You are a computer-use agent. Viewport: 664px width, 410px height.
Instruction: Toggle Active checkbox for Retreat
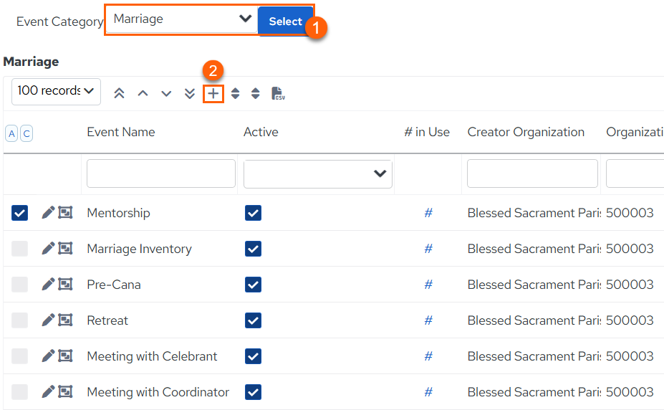tap(253, 320)
